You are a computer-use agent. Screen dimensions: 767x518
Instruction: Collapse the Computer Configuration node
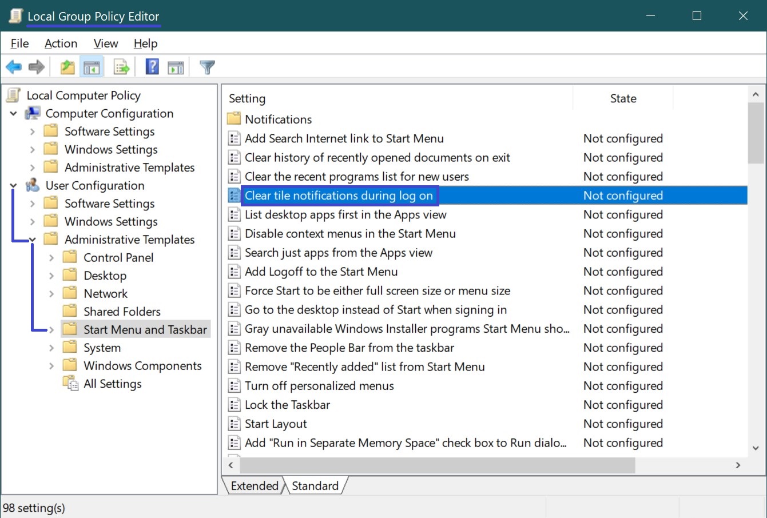coord(13,114)
